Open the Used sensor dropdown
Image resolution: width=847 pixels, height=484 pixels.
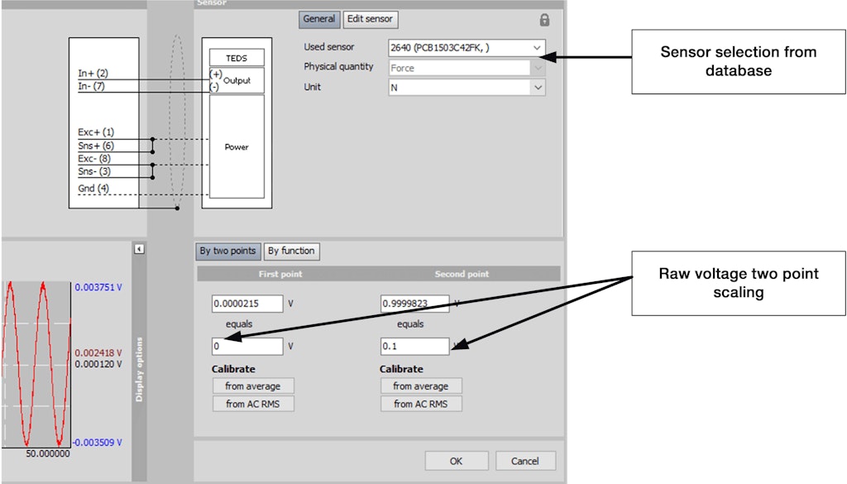[x=467, y=47]
